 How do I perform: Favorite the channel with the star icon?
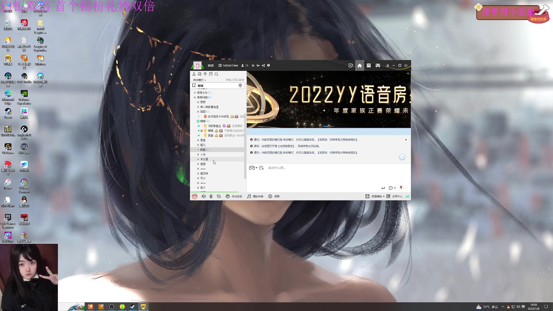point(253,66)
